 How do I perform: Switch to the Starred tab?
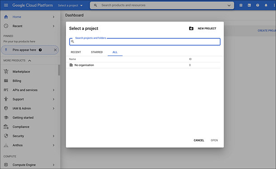[97, 52]
